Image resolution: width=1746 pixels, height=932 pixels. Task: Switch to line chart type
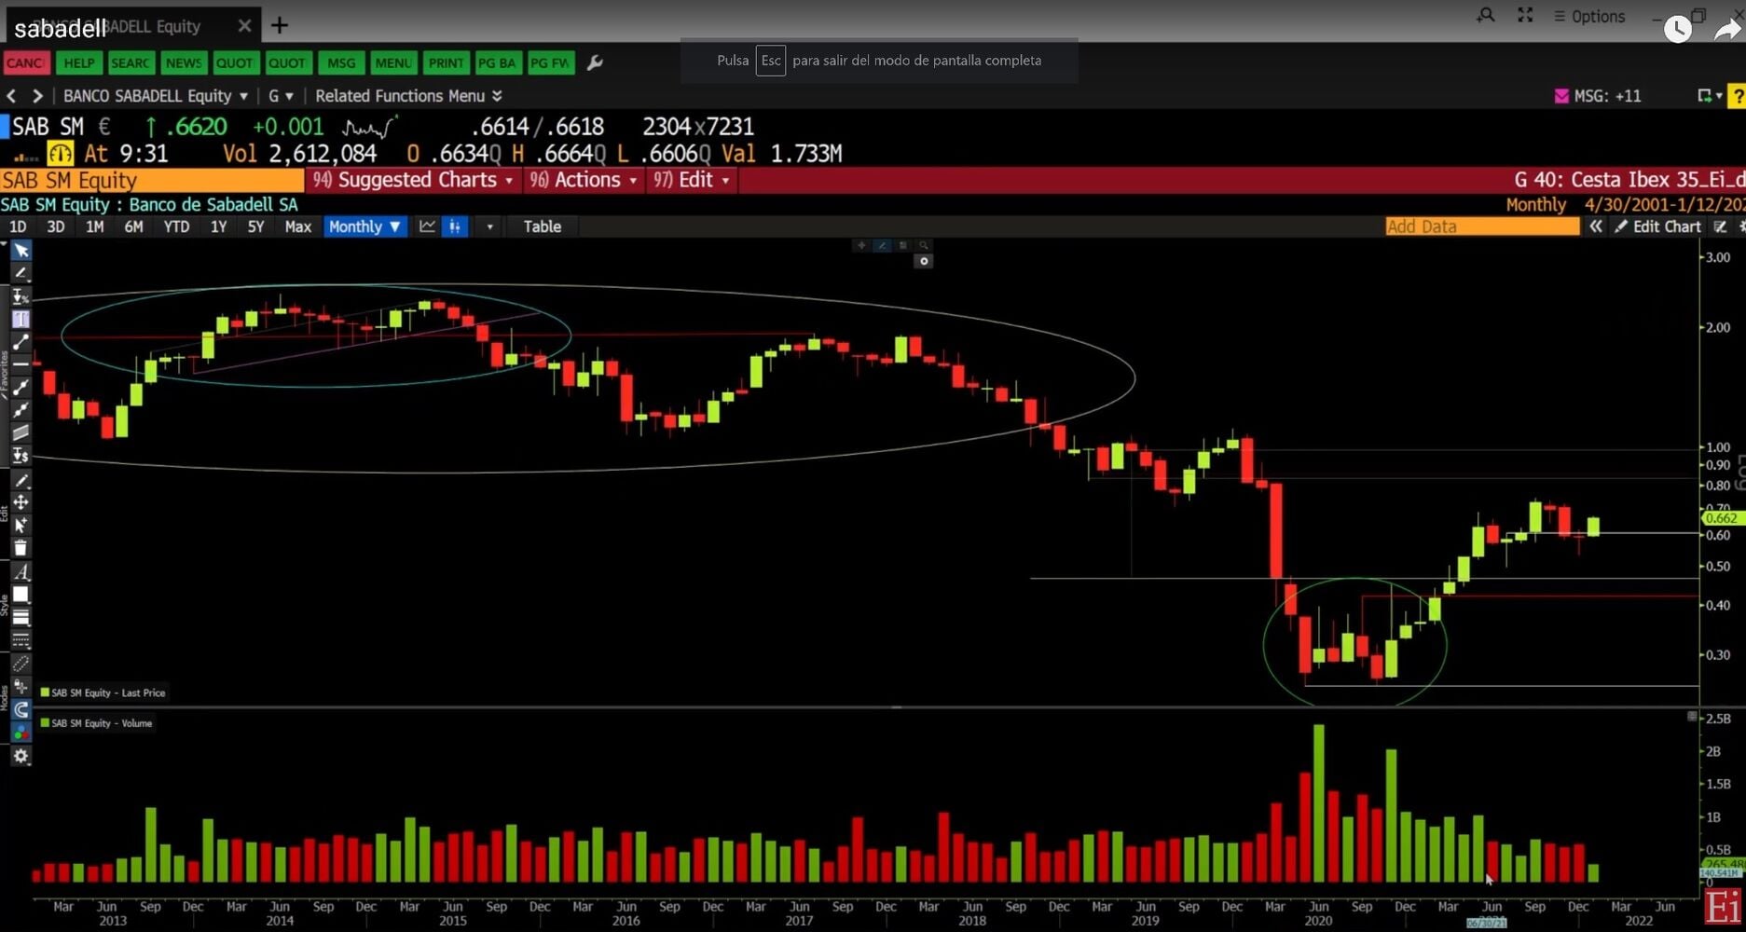tap(427, 226)
